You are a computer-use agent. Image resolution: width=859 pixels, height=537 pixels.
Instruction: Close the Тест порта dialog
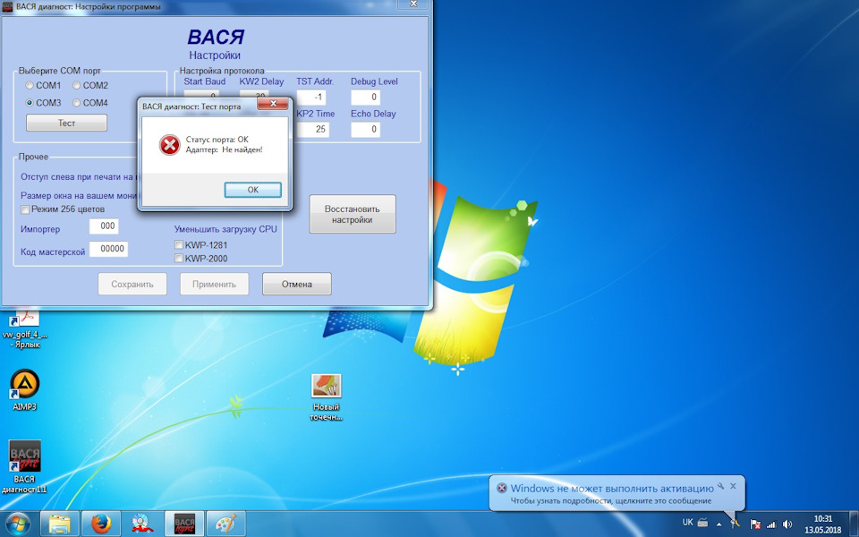pyautogui.click(x=273, y=104)
